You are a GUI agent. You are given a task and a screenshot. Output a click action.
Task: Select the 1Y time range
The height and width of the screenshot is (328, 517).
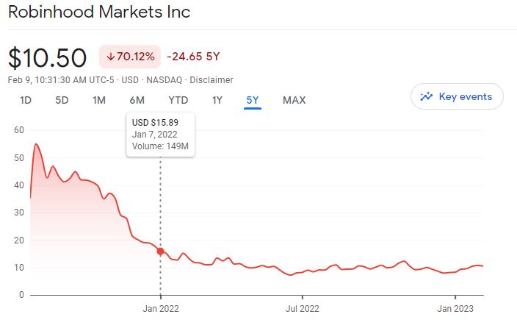point(217,100)
